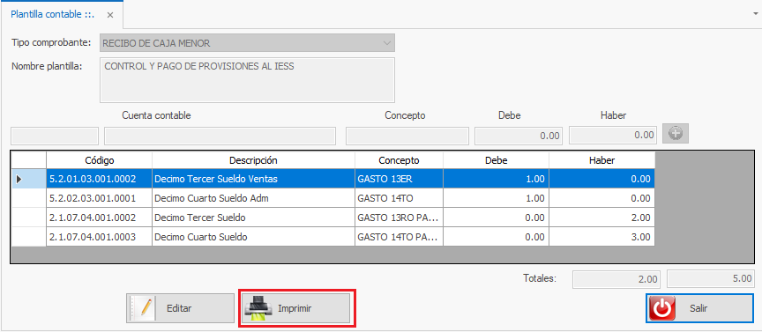Click the GASTO 14TO concept cell
The image size is (762, 332).
point(399,198)
